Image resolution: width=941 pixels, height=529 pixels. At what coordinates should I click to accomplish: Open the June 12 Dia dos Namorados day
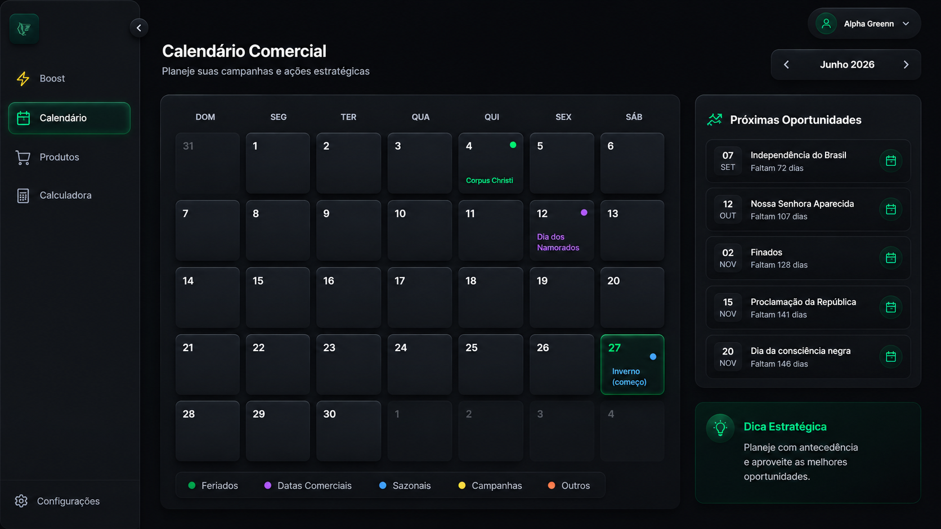pos(562,231)
